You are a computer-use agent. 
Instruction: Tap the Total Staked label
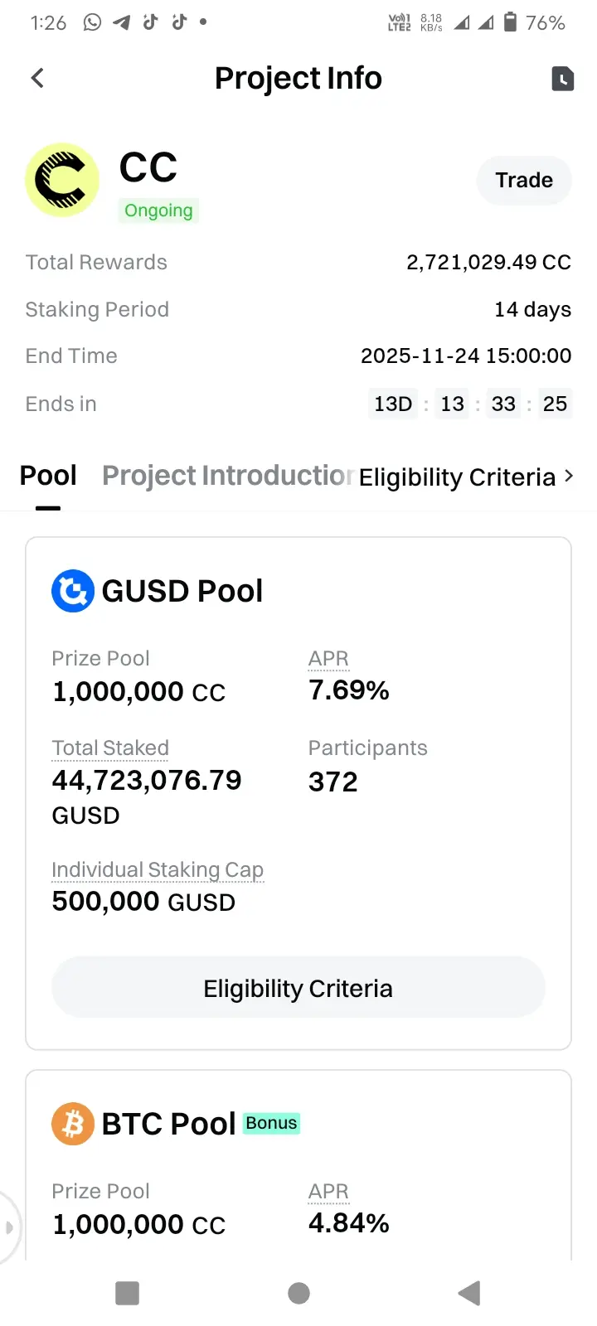tap(110, 748)
